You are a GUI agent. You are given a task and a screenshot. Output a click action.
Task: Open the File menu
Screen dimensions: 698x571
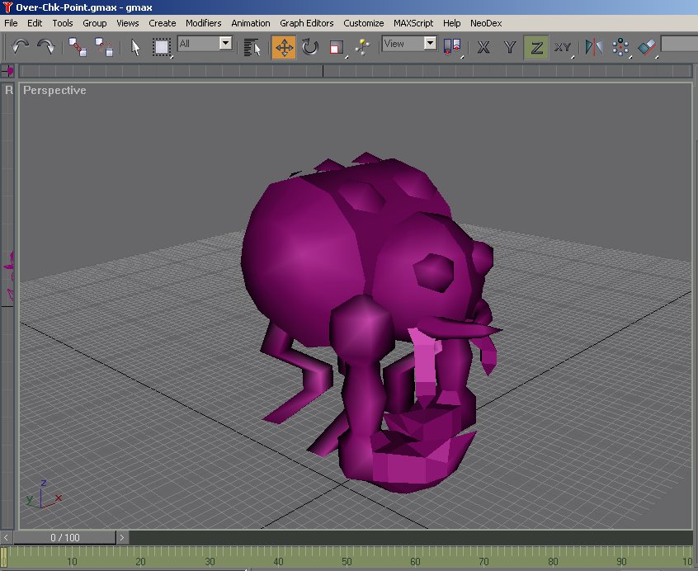(11, 23)
